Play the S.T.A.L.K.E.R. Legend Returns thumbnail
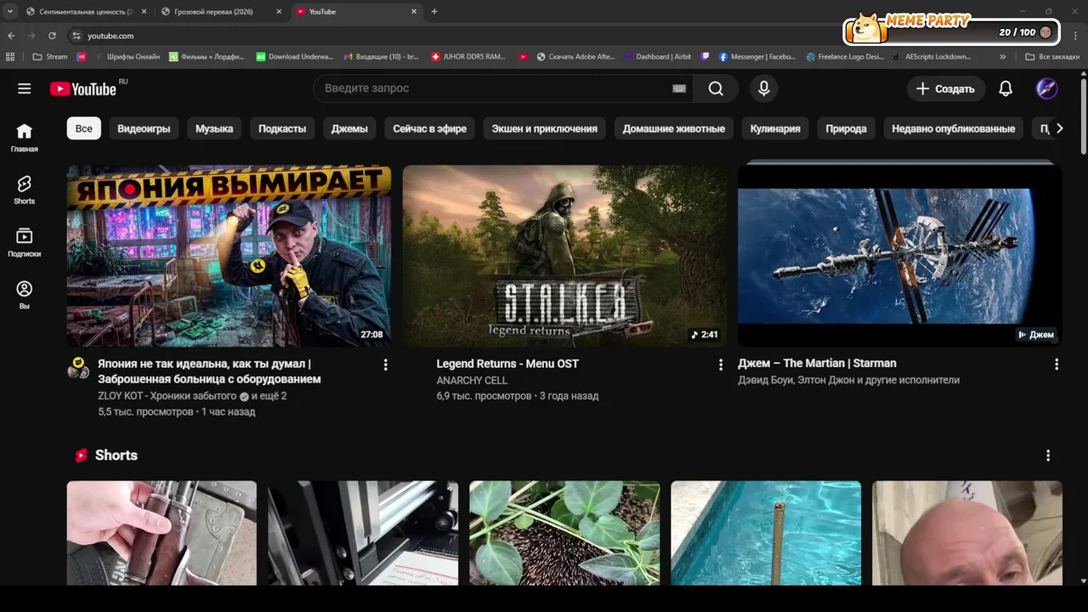Screen dimensions: 1088x612 tap(564, 256)
